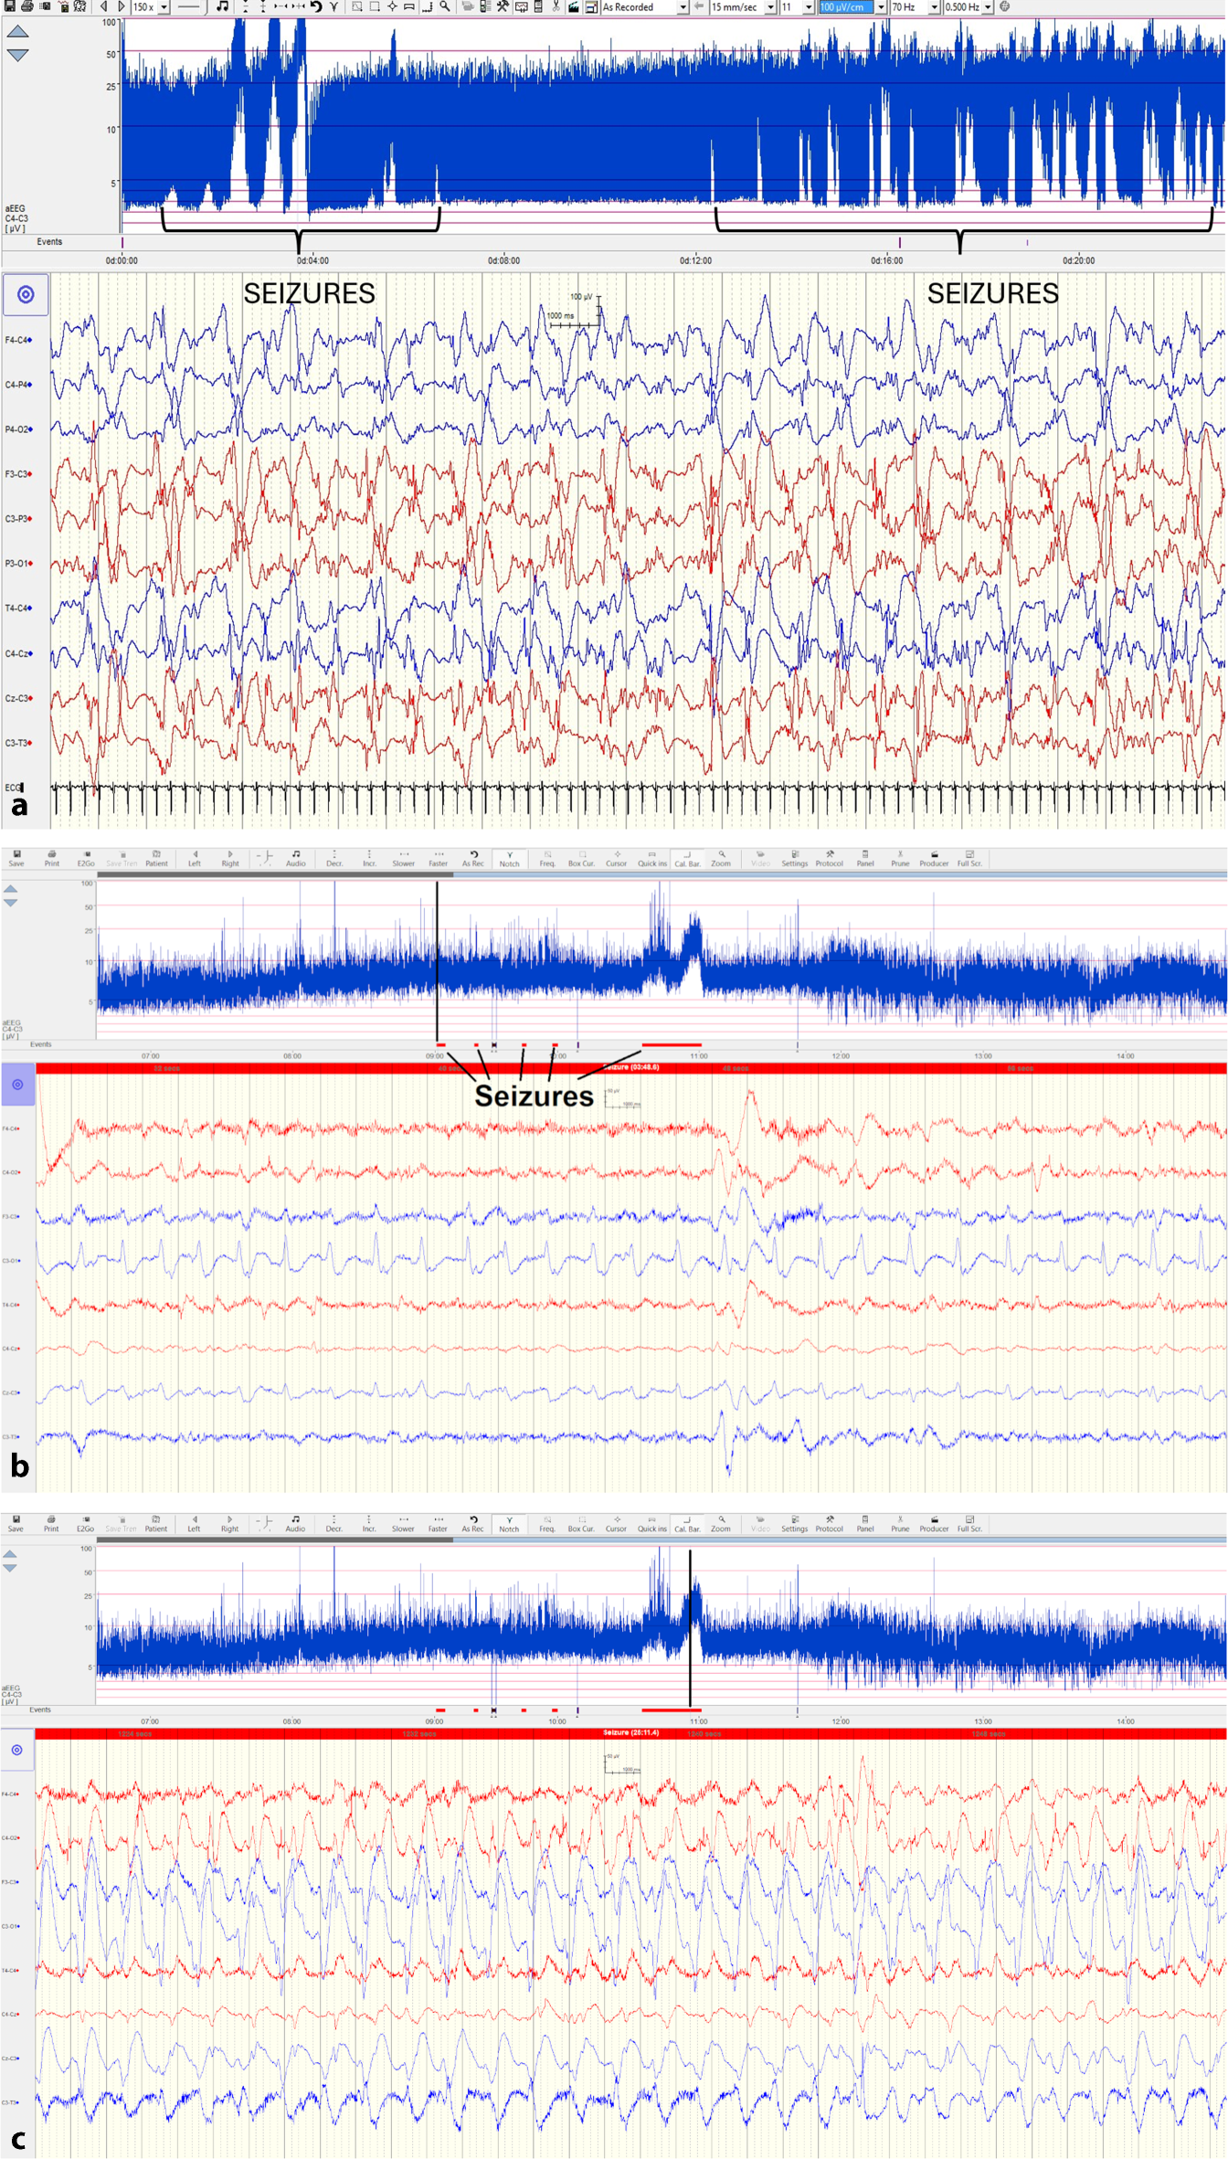
Task: Select Zoom tool in panel b toolbar
Action: [x=721, y=858]
